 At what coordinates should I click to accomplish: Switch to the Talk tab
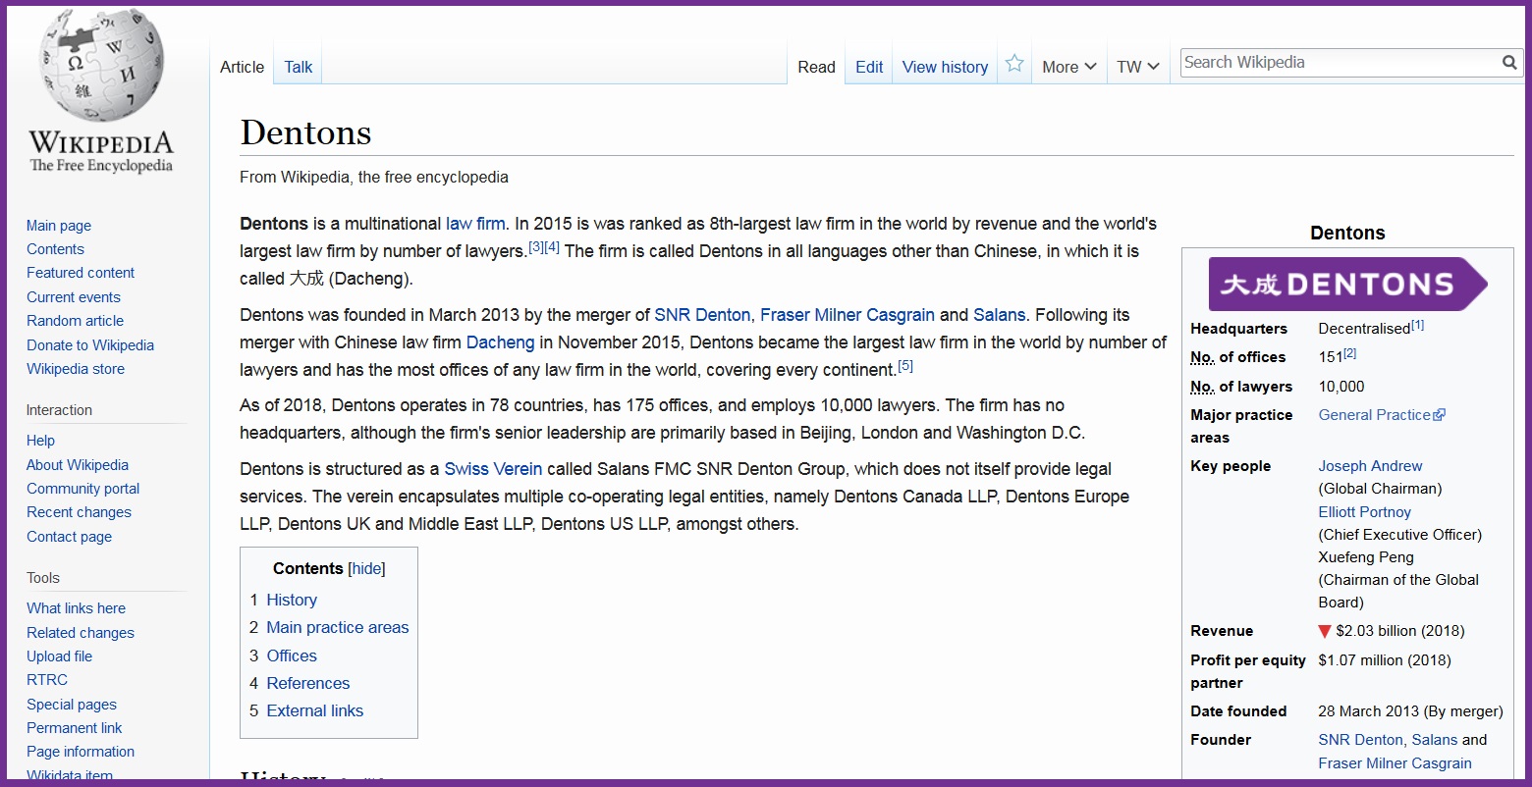pos(299,67)
